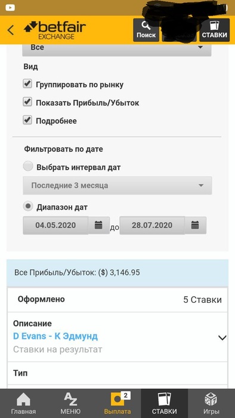Open the A-Z МЕНЮ icon
The height and width of the screenshot is (418, 235).
click(x=70, y=403)
